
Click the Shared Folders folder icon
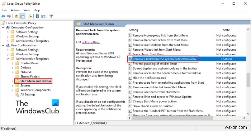pos(17,76)
